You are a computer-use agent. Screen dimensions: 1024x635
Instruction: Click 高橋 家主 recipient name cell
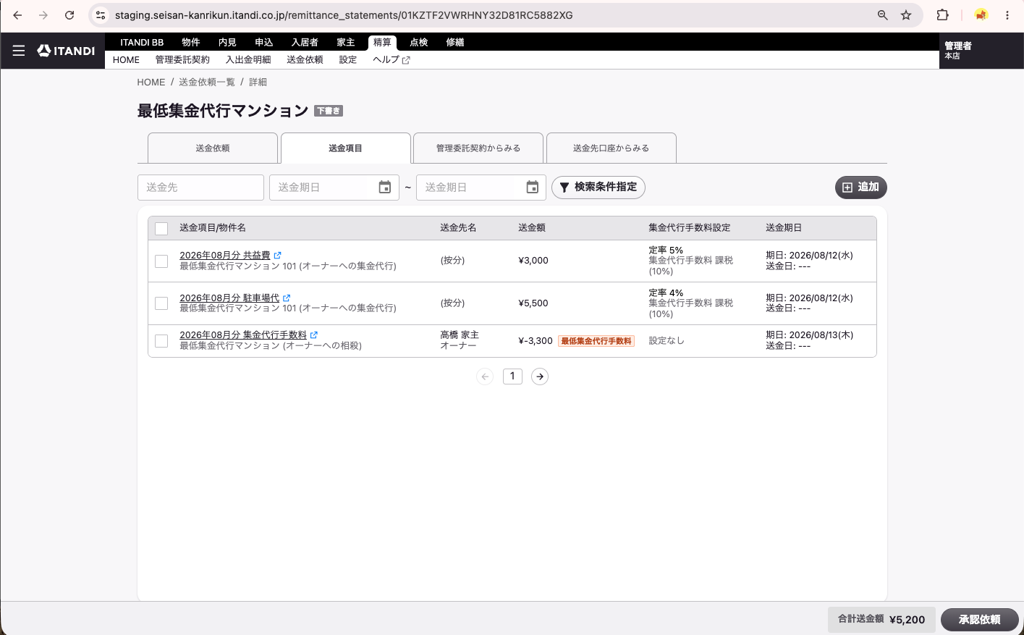(x=460, y=335)
